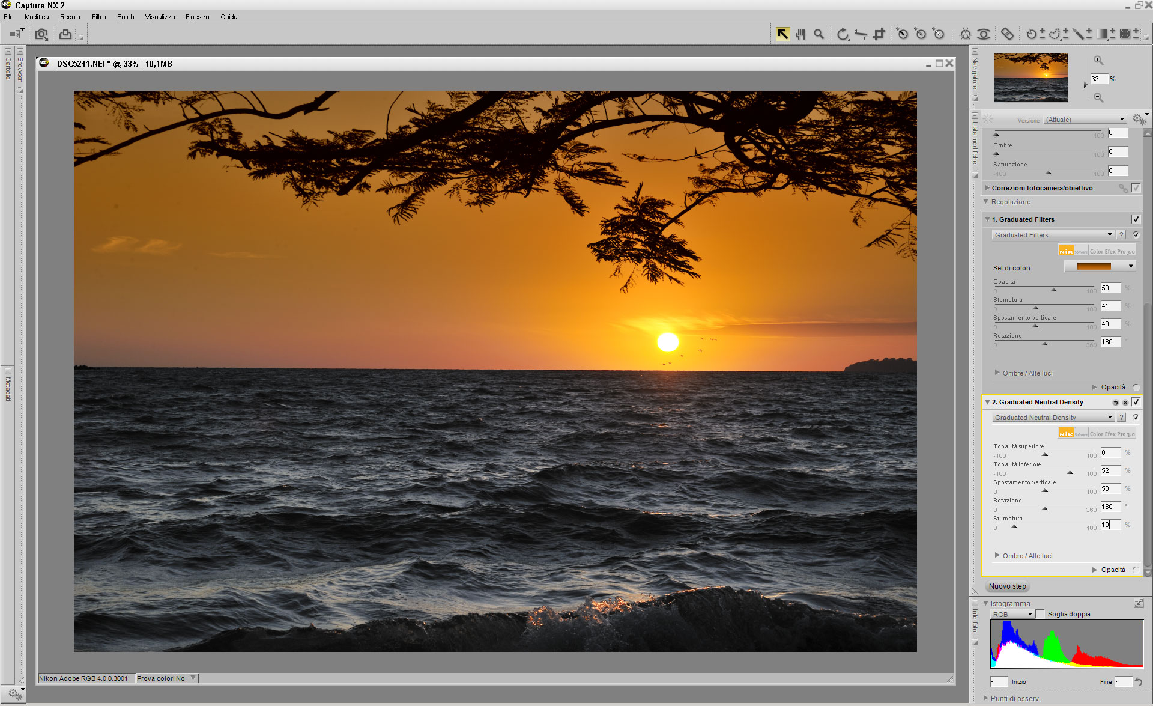Screen dimensions: 1153x706
Task: Open the Graduated Filters filter dropdown
Action: tap(1053, 235)
